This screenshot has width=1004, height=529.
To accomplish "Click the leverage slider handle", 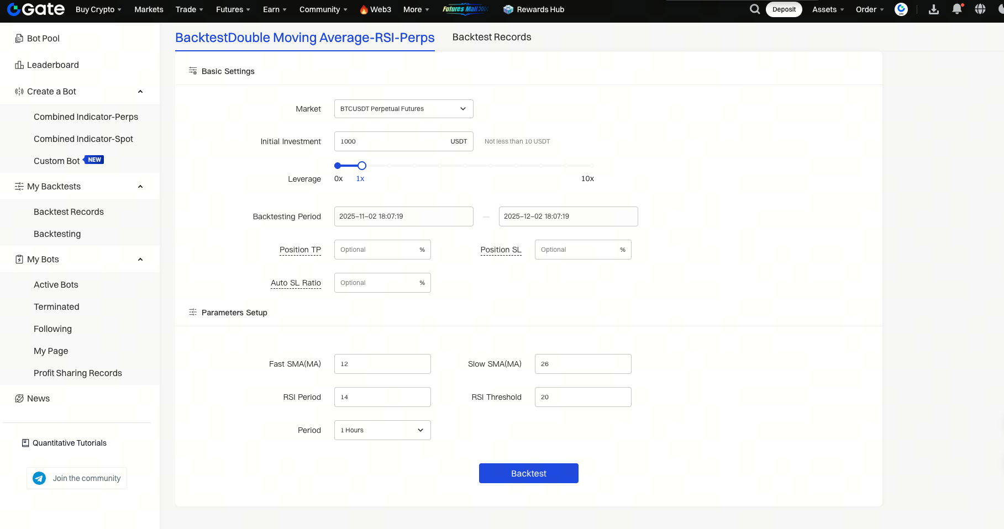I will pyautogui.click(x=362, y=166).
